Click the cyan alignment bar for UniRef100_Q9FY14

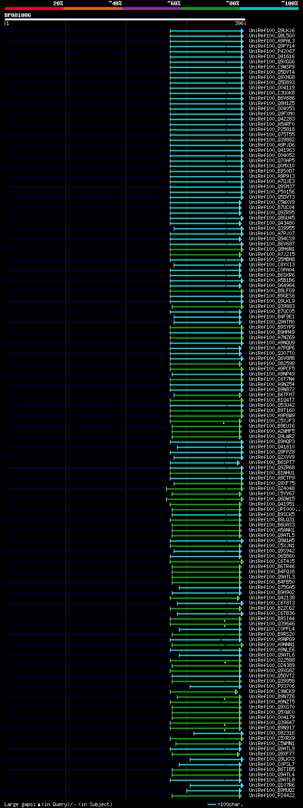(x=206, y=46)
